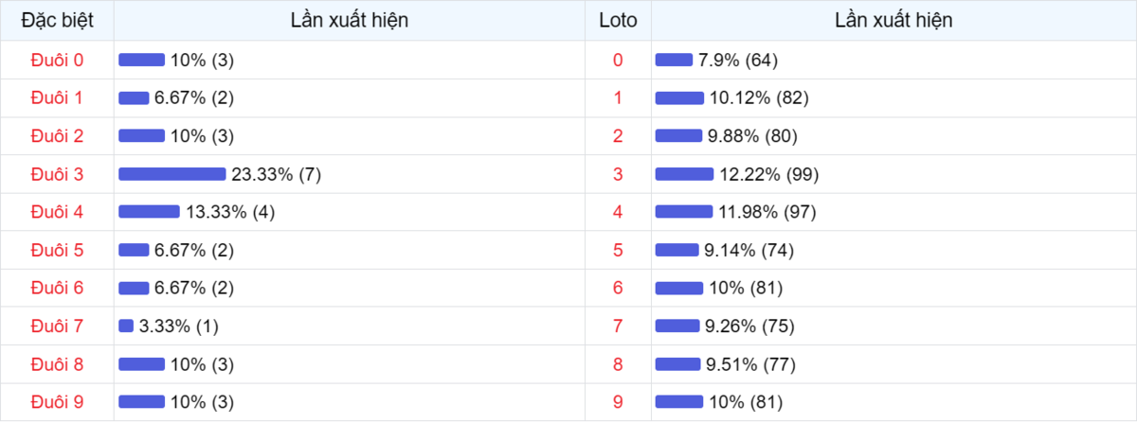Select the "Đuôi 3" row label
This screenshot has height=423, width=1137.
(57, 174)
